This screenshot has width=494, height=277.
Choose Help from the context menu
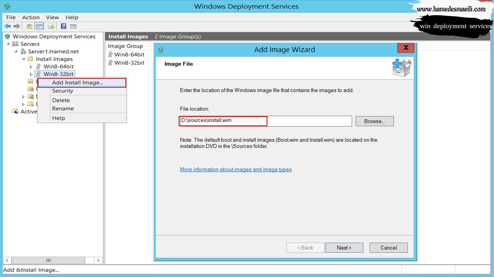tap(82, 118)
